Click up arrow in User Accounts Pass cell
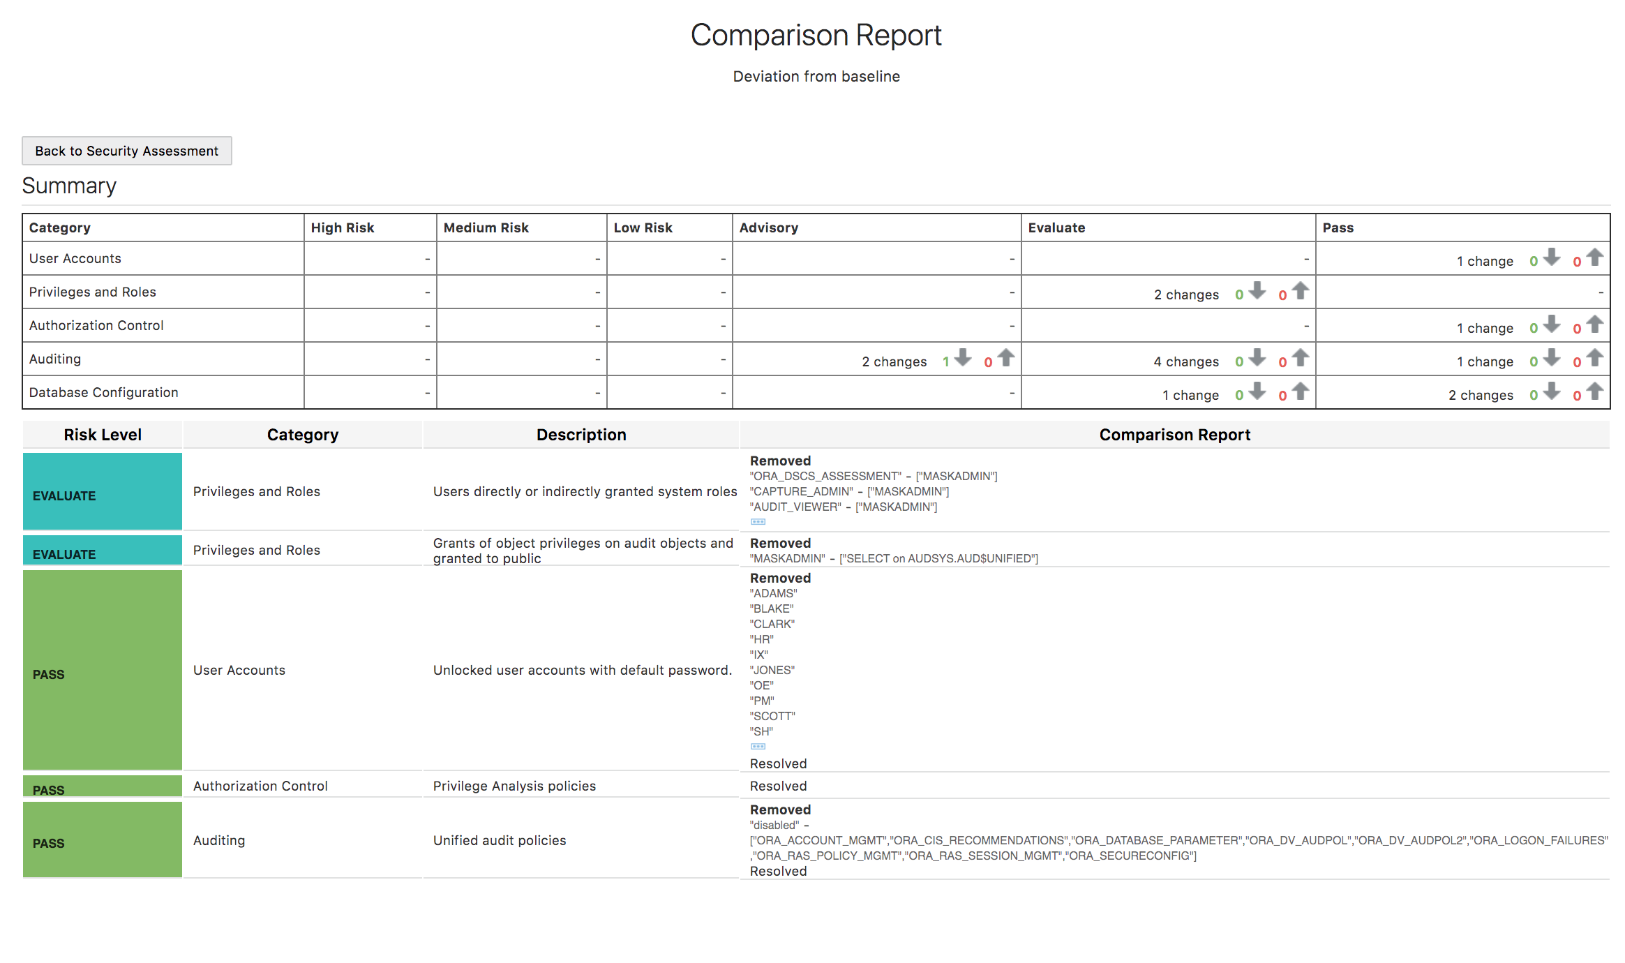This screenshot has width=1625, height=963. click(1595, 257)
